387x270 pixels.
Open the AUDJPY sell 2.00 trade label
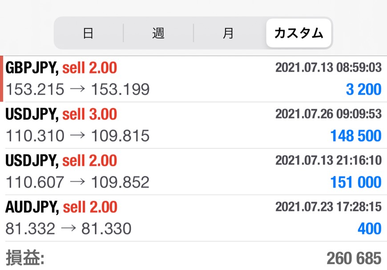click(61, 207)
